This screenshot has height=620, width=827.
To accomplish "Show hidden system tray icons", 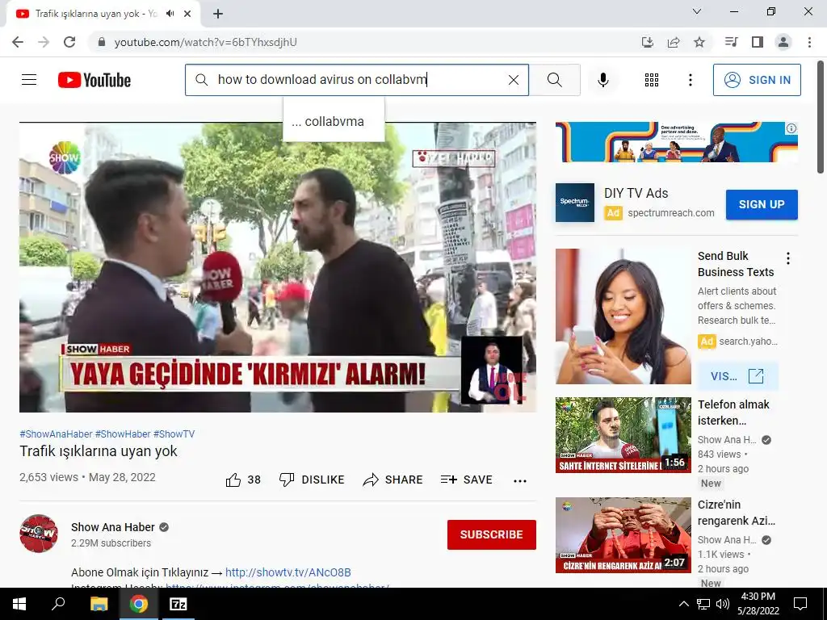I will pos(683,604).
